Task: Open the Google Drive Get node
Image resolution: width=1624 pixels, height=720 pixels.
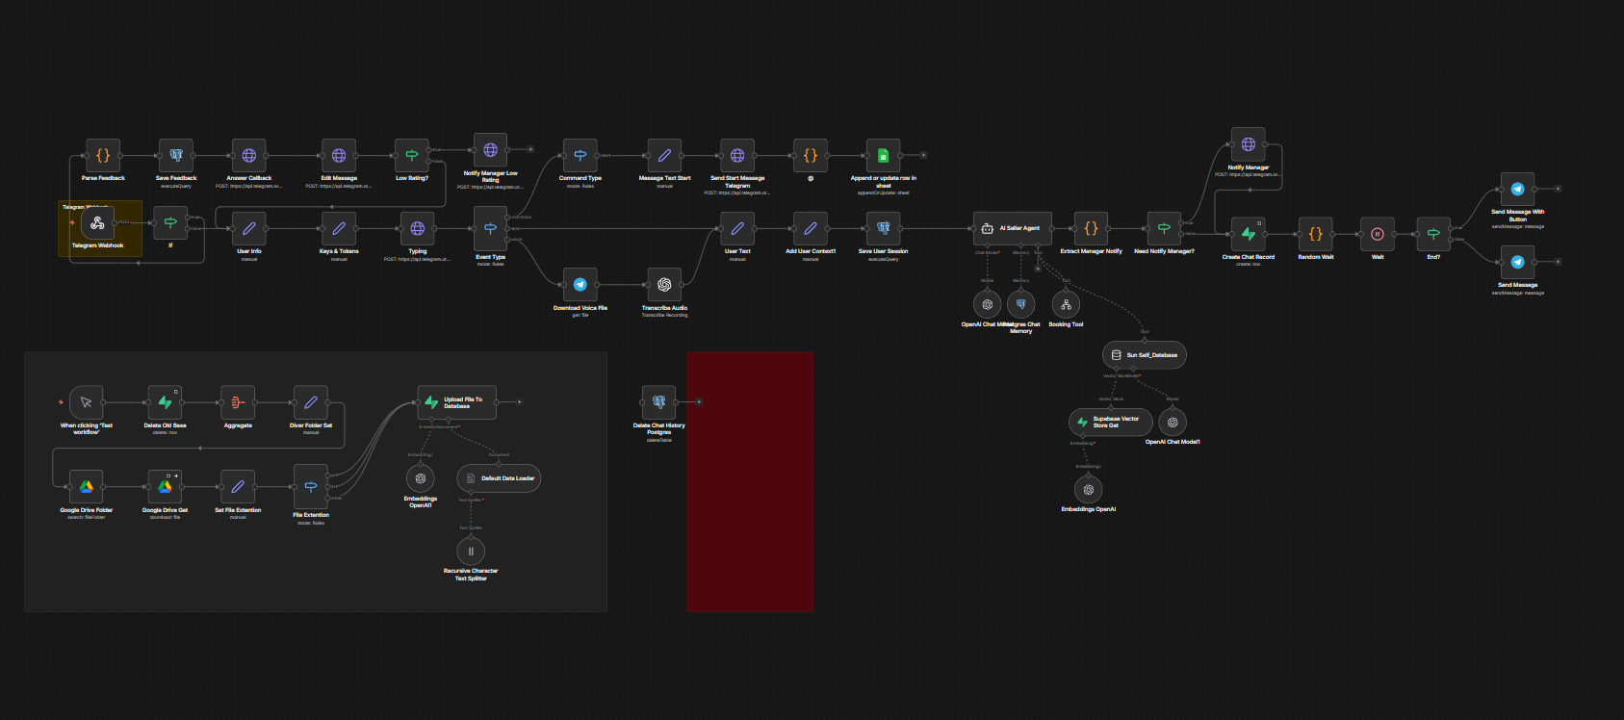Action: [x=165, y=487]
